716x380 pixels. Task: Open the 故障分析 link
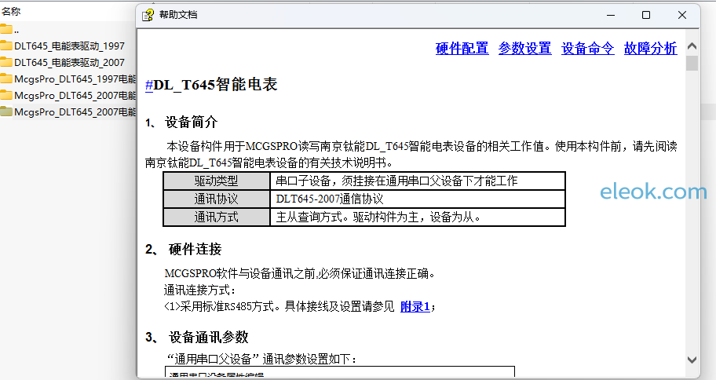click(x=650, y=49)
